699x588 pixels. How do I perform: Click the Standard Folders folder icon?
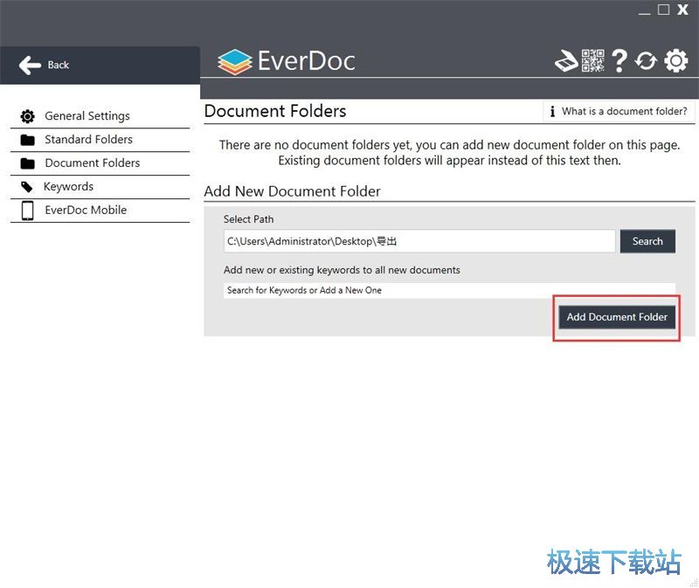coord(27,140)
